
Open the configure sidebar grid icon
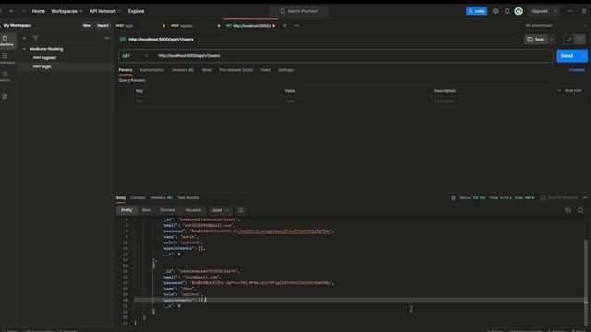point(5,97)
